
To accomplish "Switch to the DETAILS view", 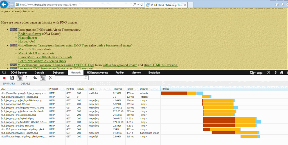I will click(x=26, y=84).
